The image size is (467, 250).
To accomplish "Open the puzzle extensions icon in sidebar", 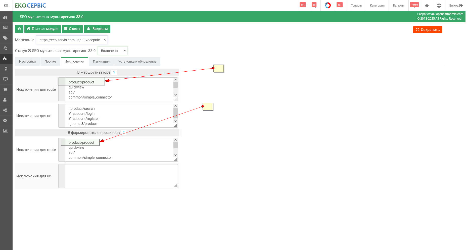I will [x=5, y=59].
